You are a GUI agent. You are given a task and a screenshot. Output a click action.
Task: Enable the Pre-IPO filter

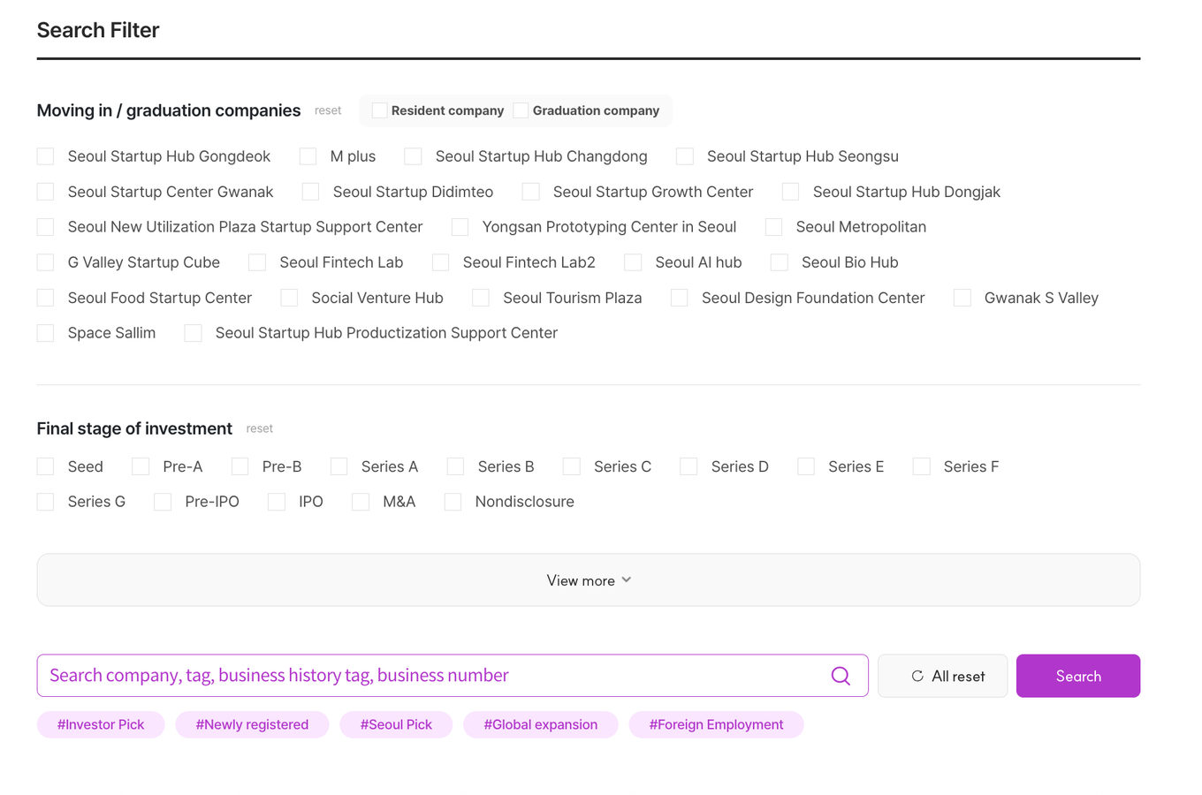[163, 502]
